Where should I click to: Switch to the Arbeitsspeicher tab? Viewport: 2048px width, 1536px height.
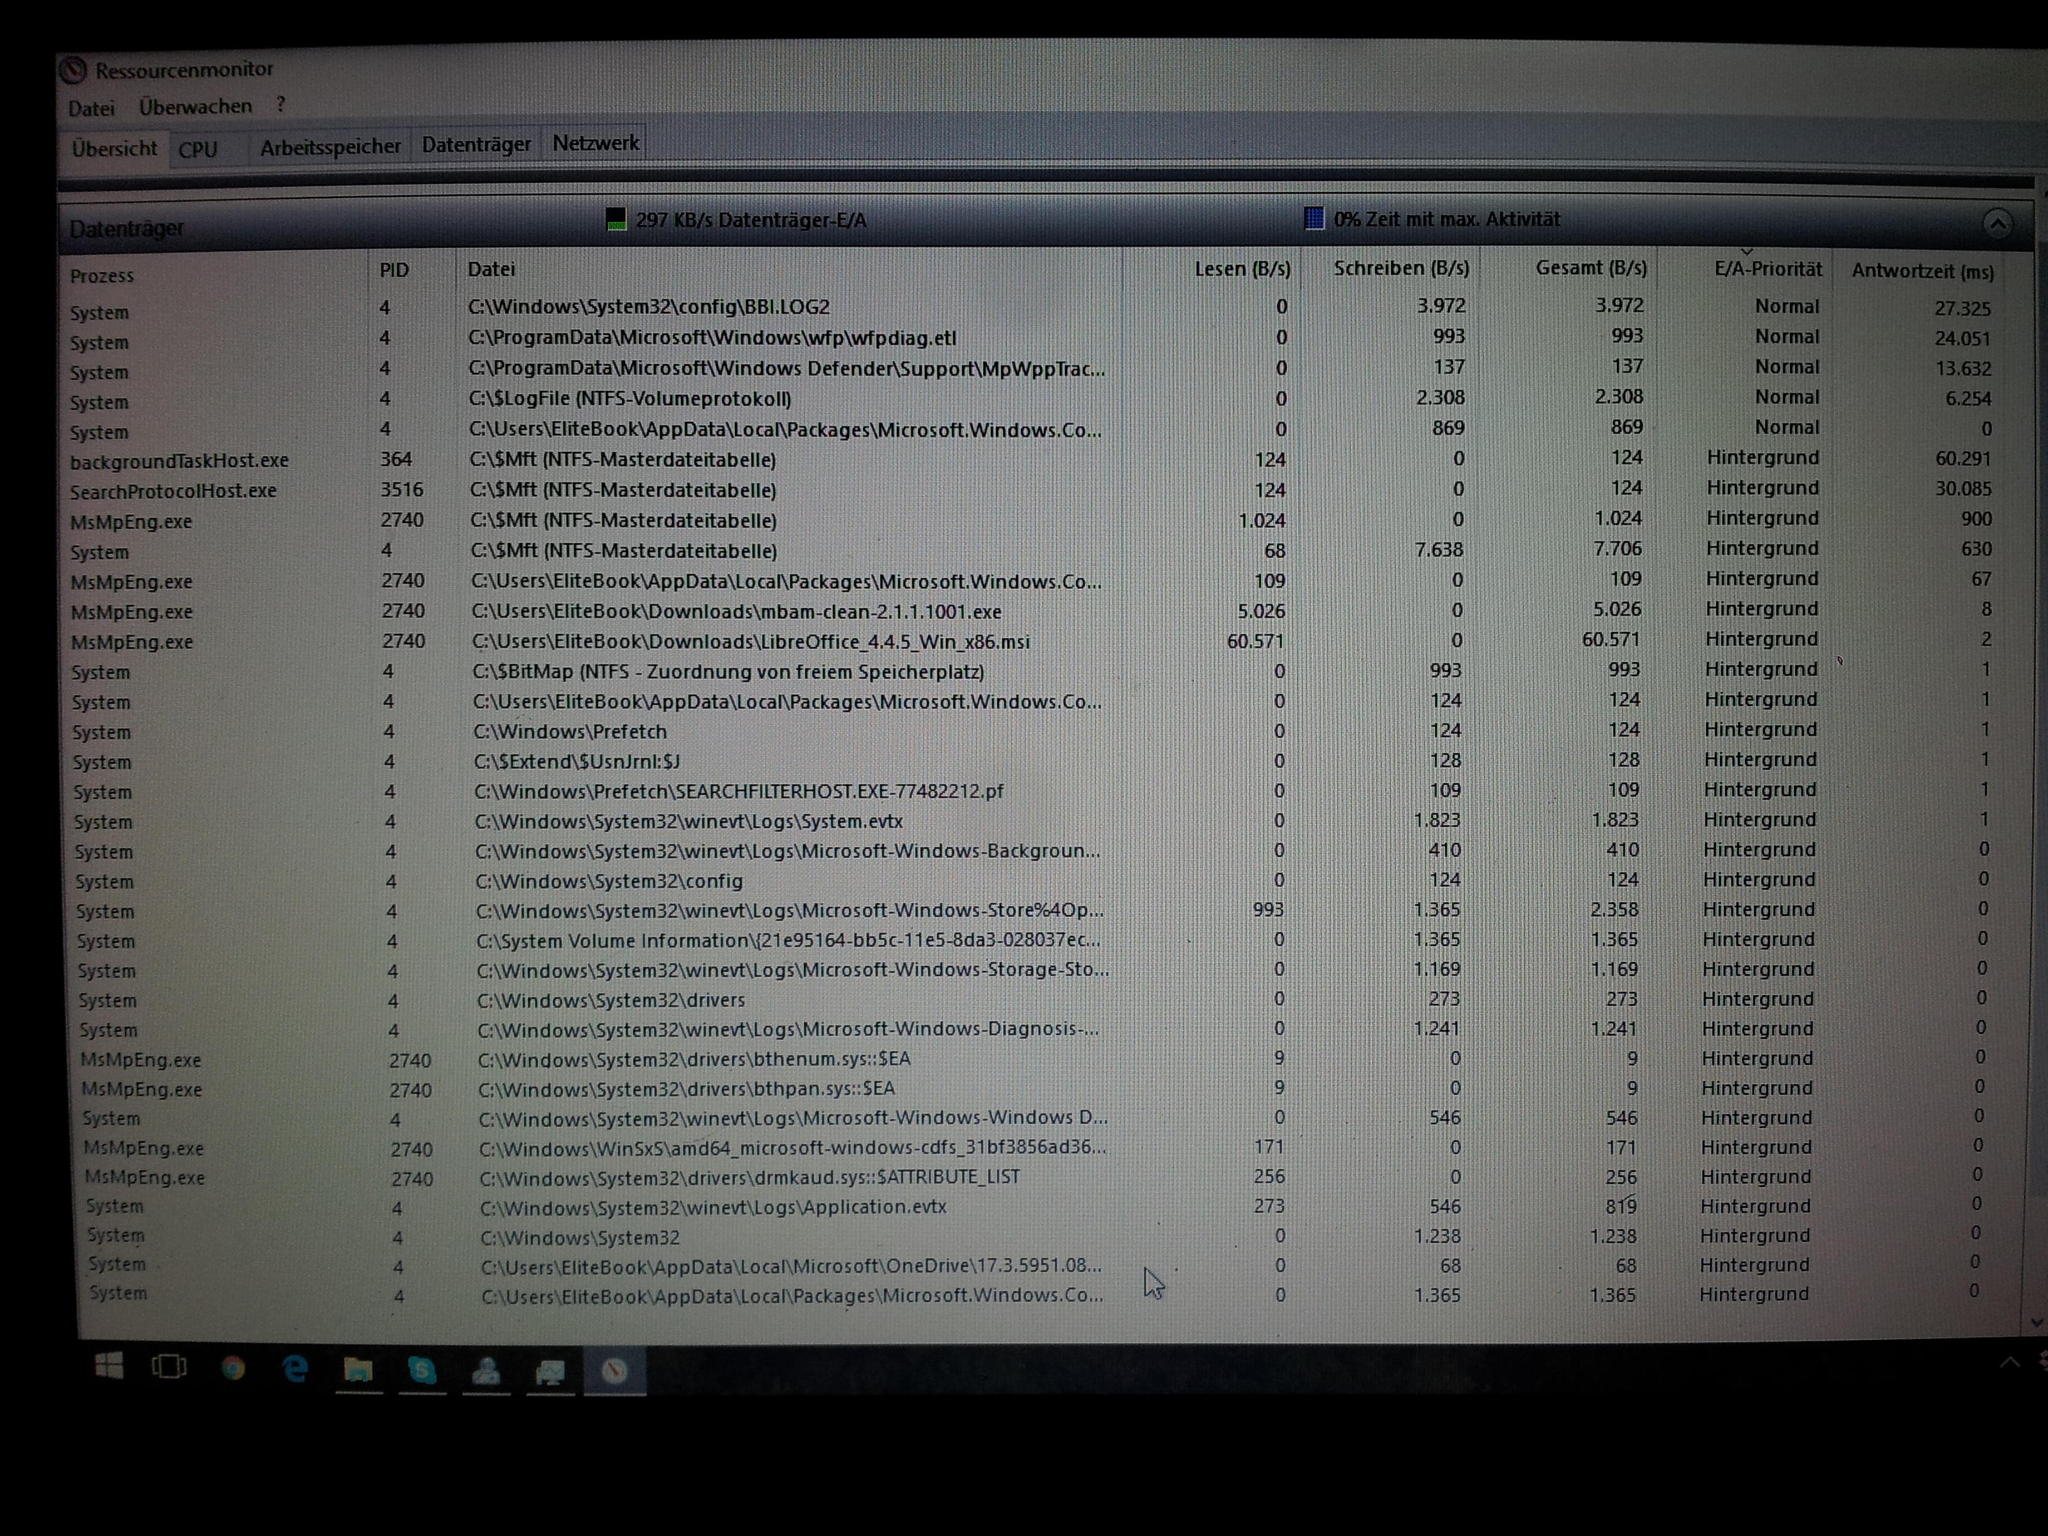[330, 146]
